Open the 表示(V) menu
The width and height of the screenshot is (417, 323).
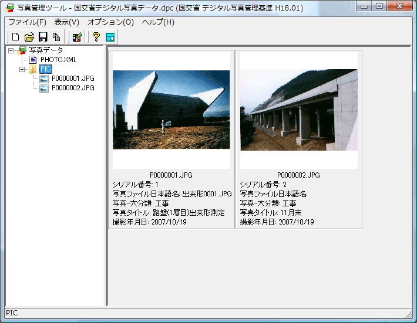67,22
